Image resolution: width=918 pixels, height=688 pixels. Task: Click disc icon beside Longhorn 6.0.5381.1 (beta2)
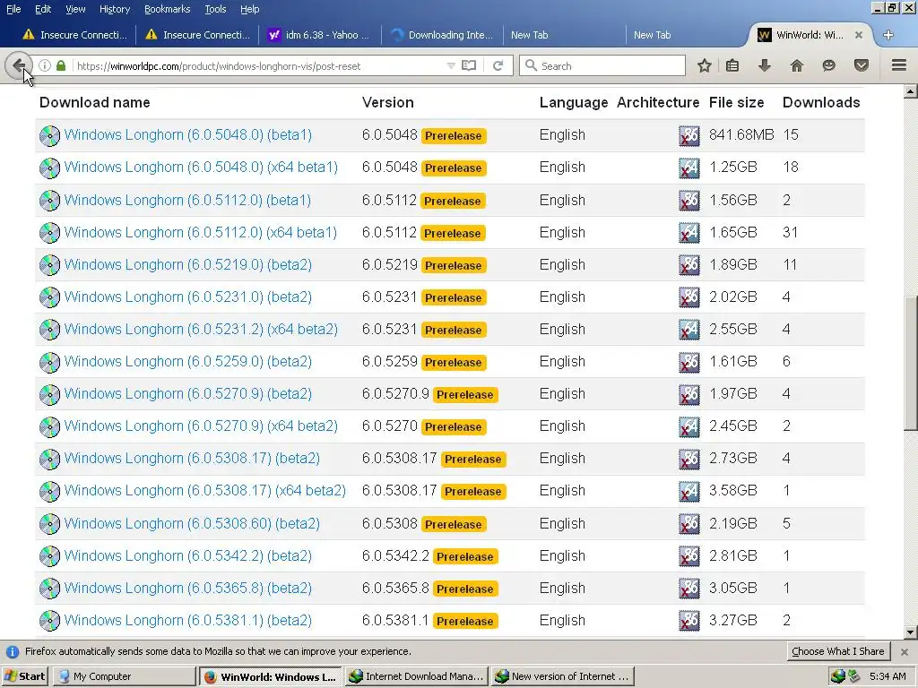click(x=50, y=621)
